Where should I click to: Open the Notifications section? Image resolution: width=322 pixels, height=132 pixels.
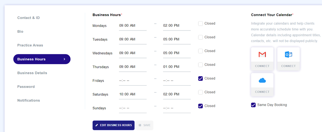pos(28,100)
